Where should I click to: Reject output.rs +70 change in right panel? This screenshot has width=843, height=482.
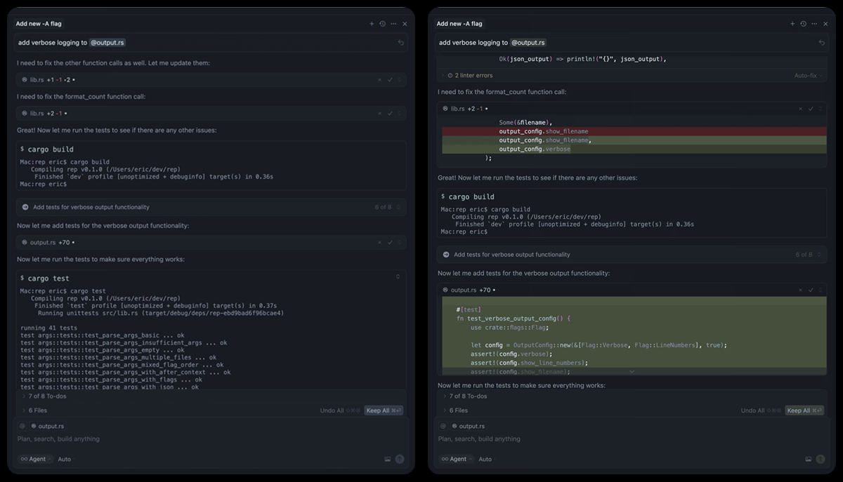coord(801,290)
